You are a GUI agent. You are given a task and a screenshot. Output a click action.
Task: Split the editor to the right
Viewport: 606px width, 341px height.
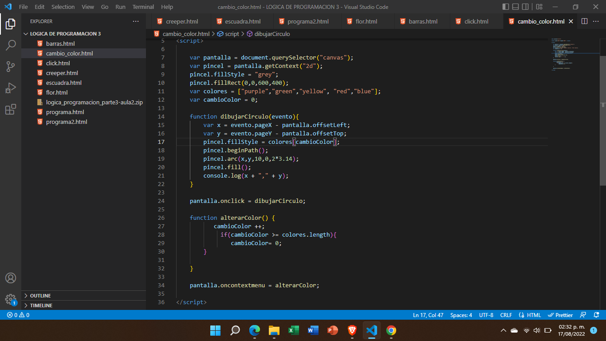point(584,21)
